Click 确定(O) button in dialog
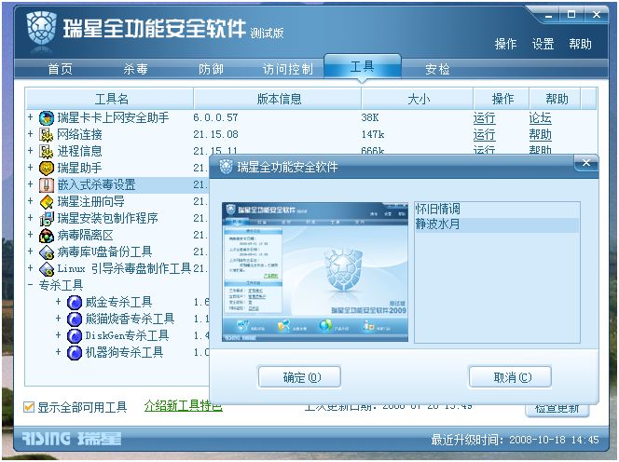The image size is (619, 462). (x=299, y=377)
